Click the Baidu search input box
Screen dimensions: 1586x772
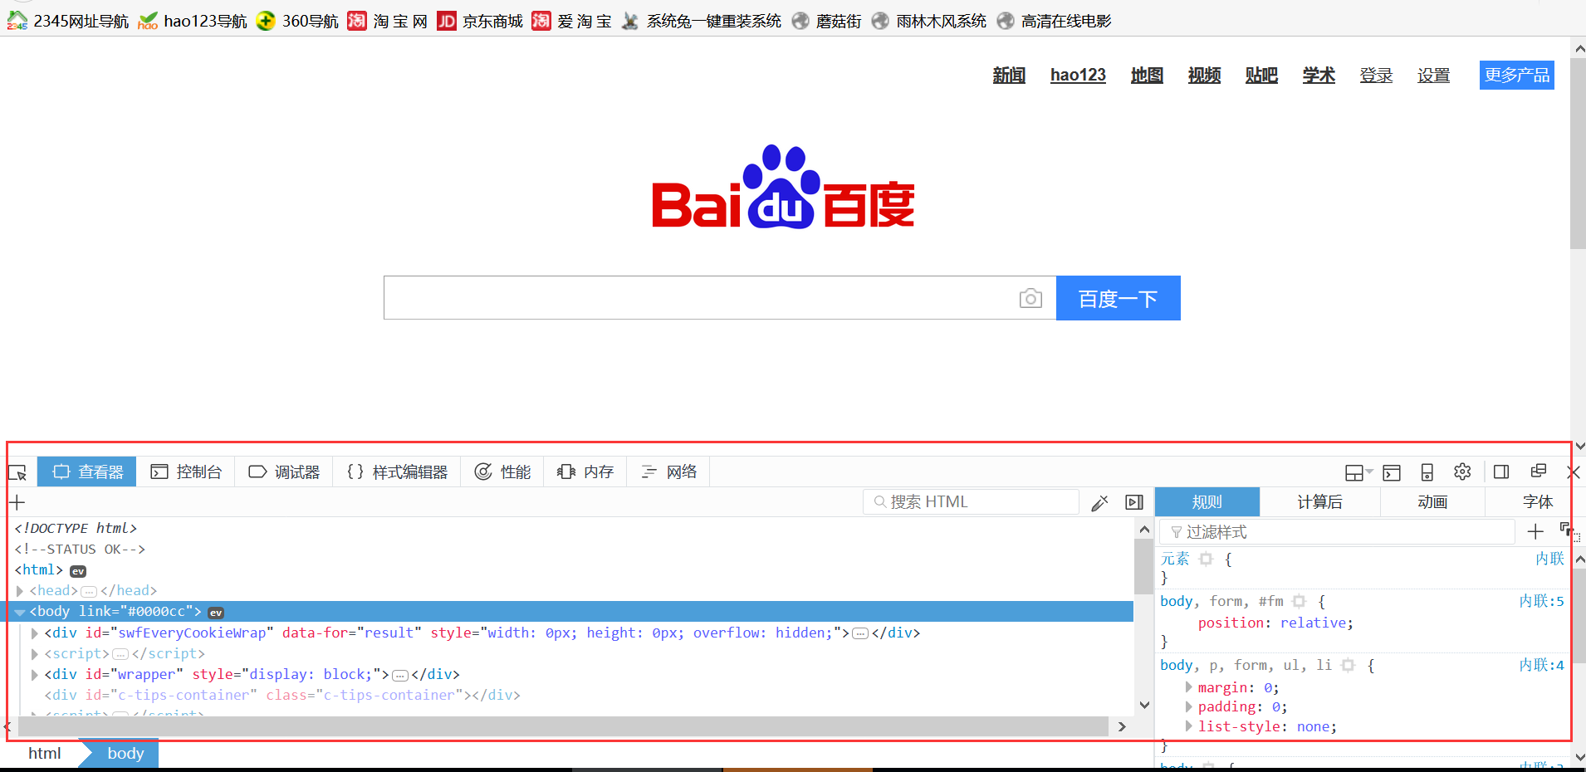[x=720, y=298]
